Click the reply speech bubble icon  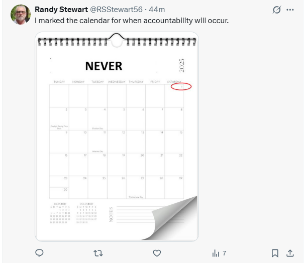pyautogui.click(x=39, y=253)
